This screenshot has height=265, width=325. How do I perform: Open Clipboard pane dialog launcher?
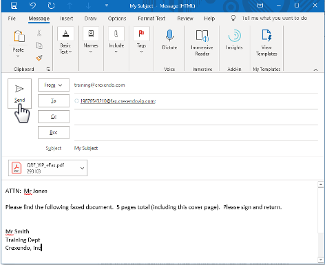48,69
